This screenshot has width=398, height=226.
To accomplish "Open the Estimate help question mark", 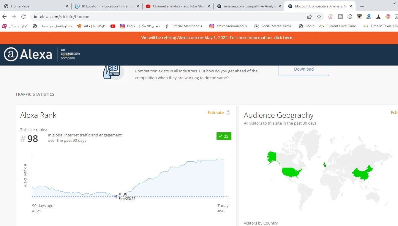I will tap(228, 112).
